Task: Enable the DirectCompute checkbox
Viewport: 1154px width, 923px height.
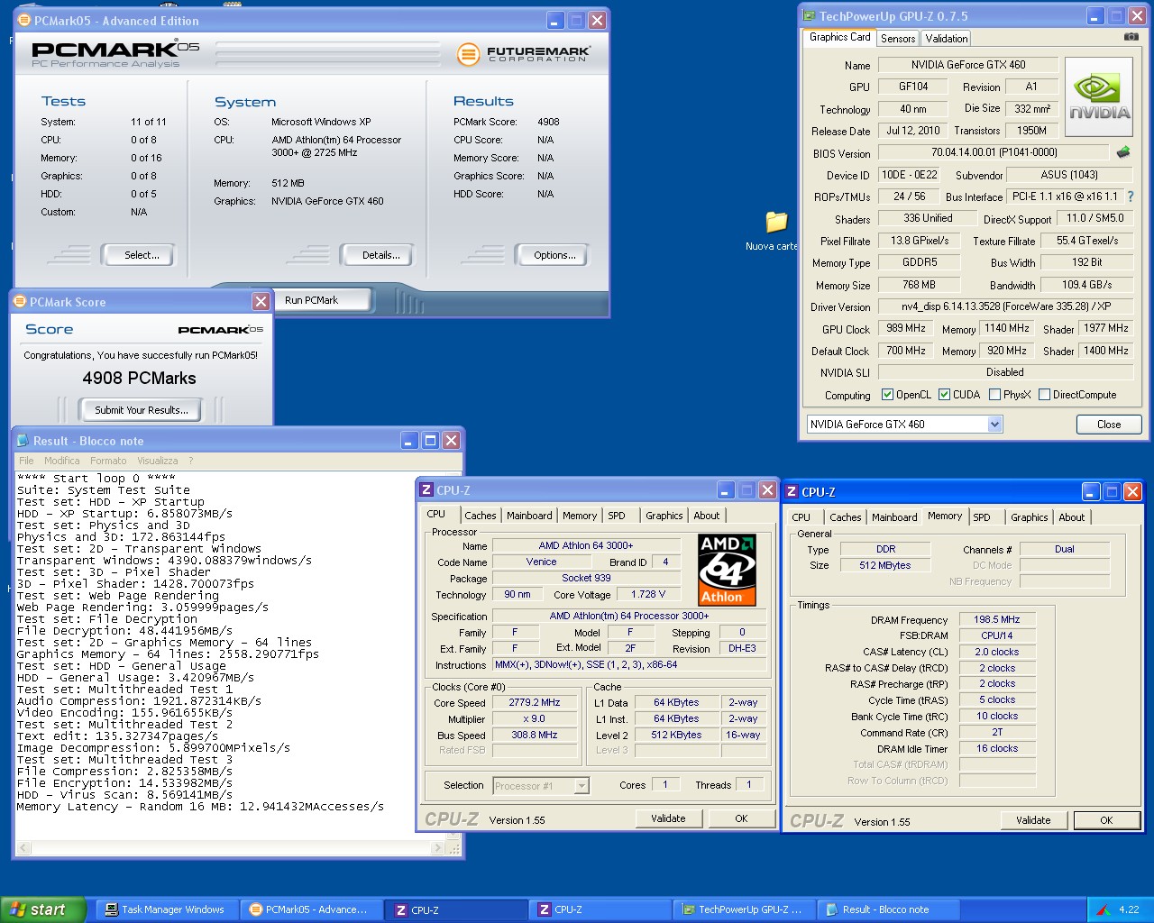Action: 1045,395
